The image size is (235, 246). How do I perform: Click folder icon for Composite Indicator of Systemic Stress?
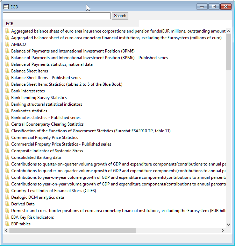coord(7,151)
